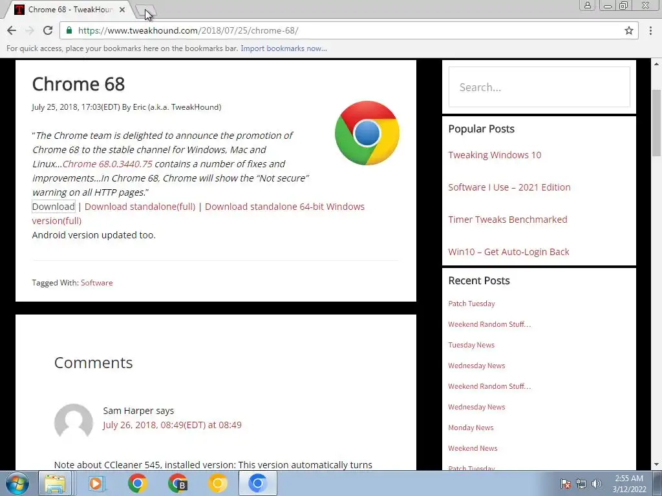Click the text Android version updated too.
This screenshot has width=662, height=496.
tap(94, 235)
